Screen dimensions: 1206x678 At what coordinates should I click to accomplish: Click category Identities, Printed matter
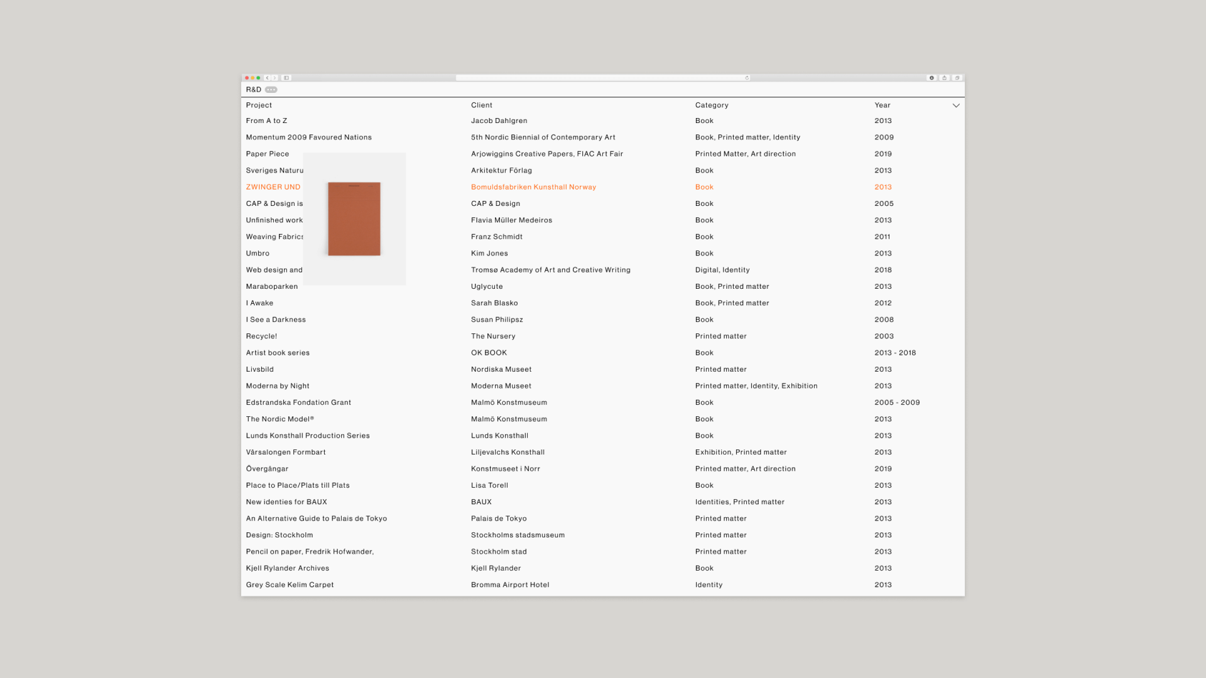[740, 502]
